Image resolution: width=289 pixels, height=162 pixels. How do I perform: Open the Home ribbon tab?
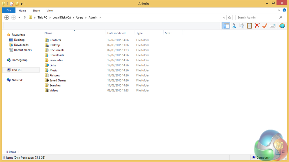tap(22, 10)
